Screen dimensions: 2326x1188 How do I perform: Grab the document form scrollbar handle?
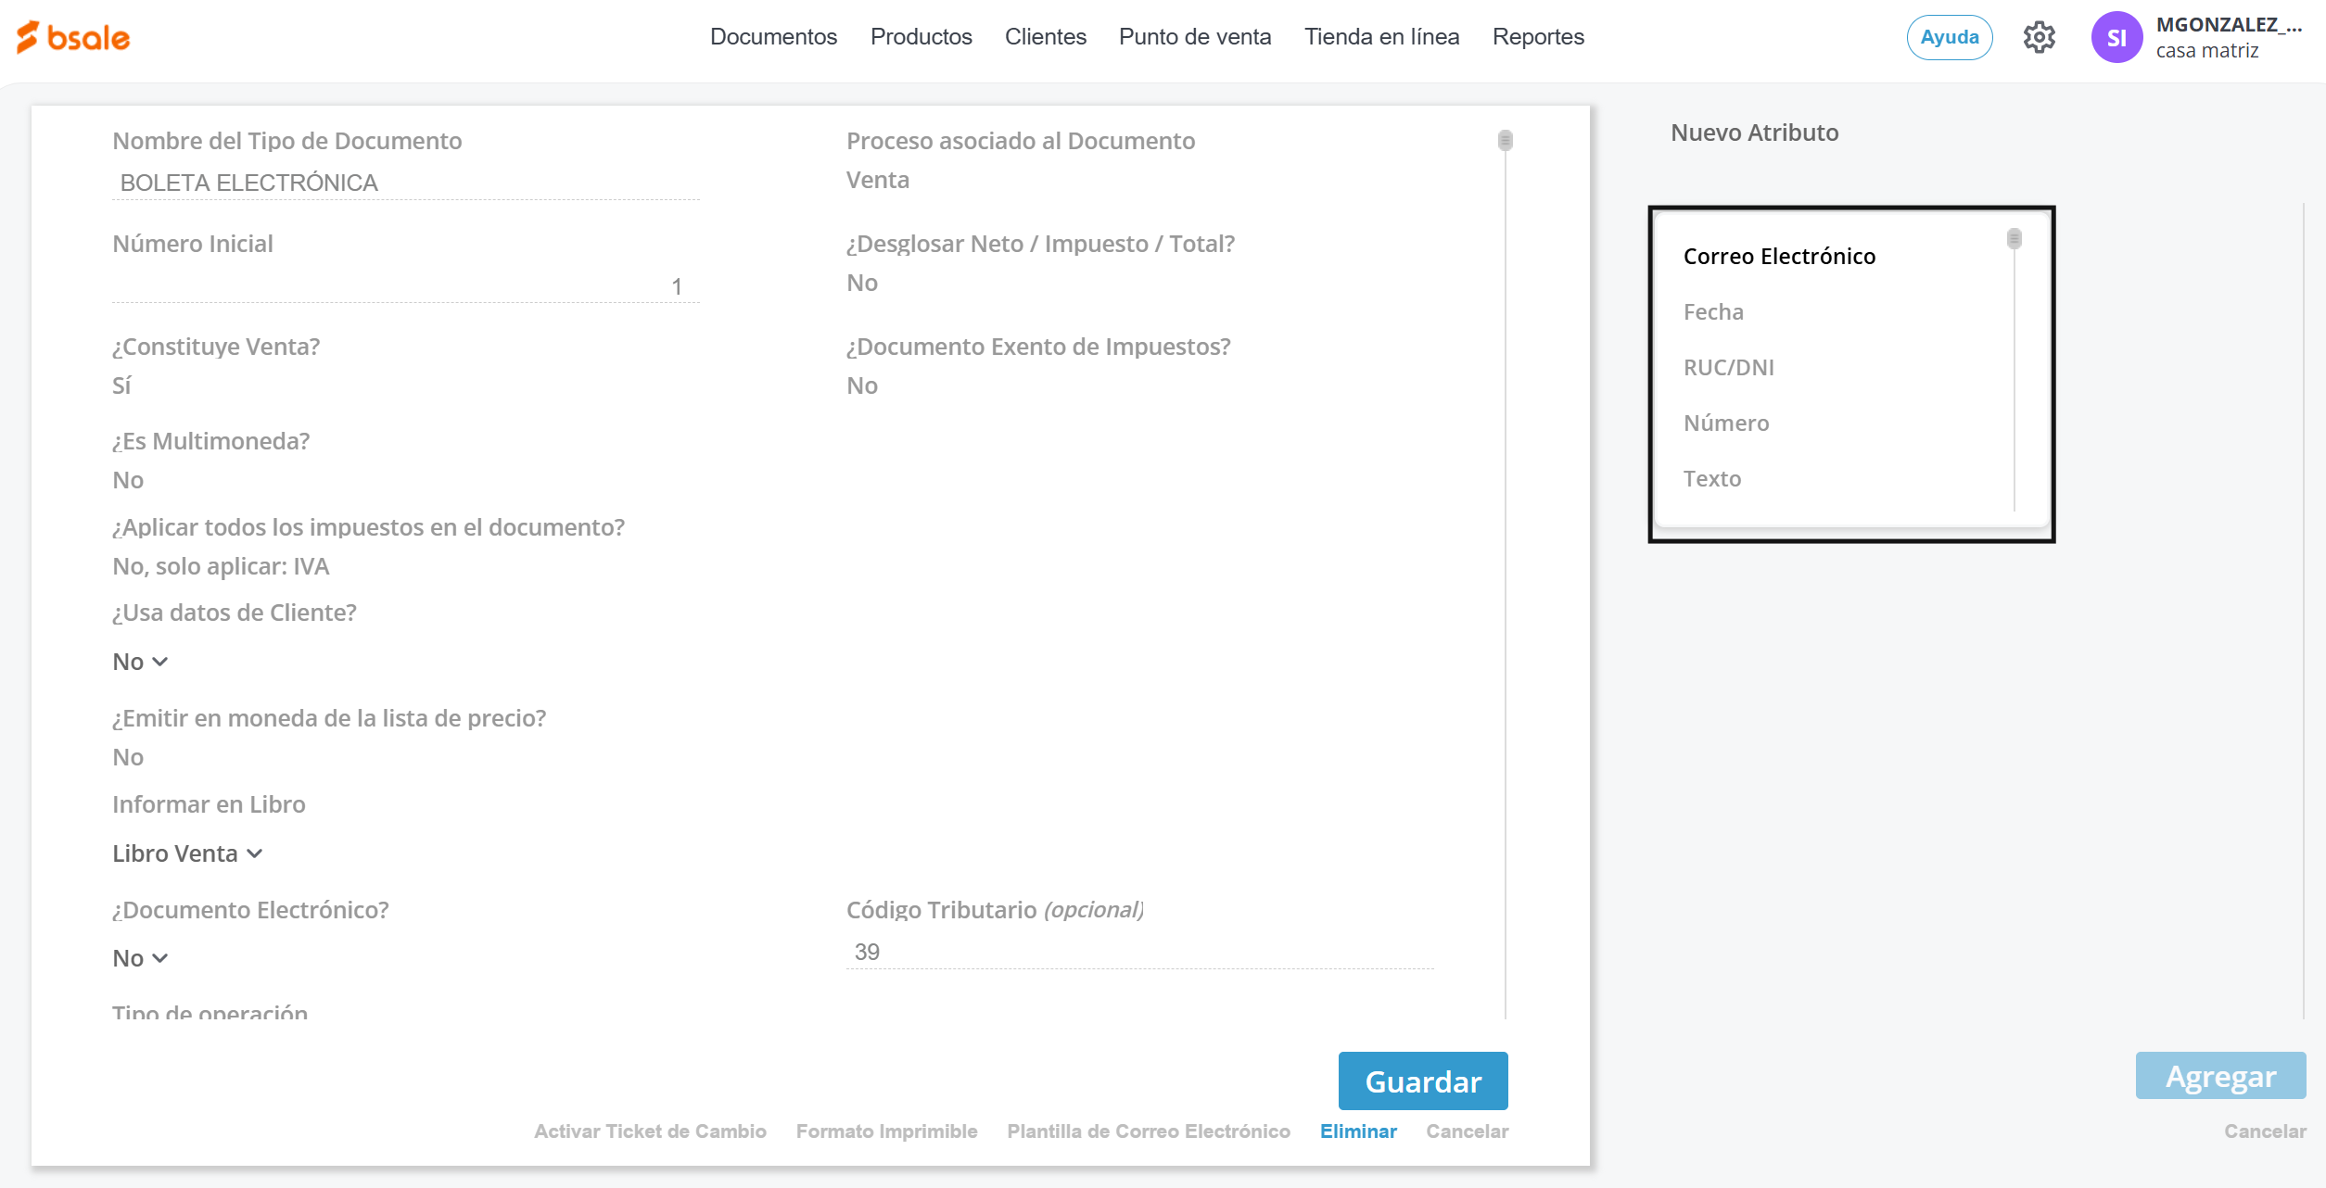(1505, 140)
